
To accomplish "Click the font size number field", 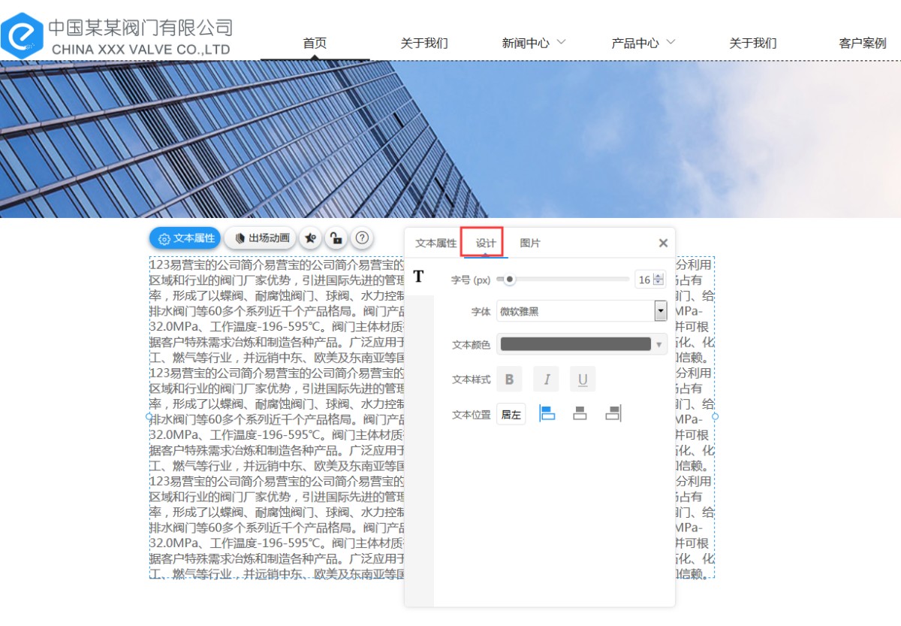I will click(644, 280).
